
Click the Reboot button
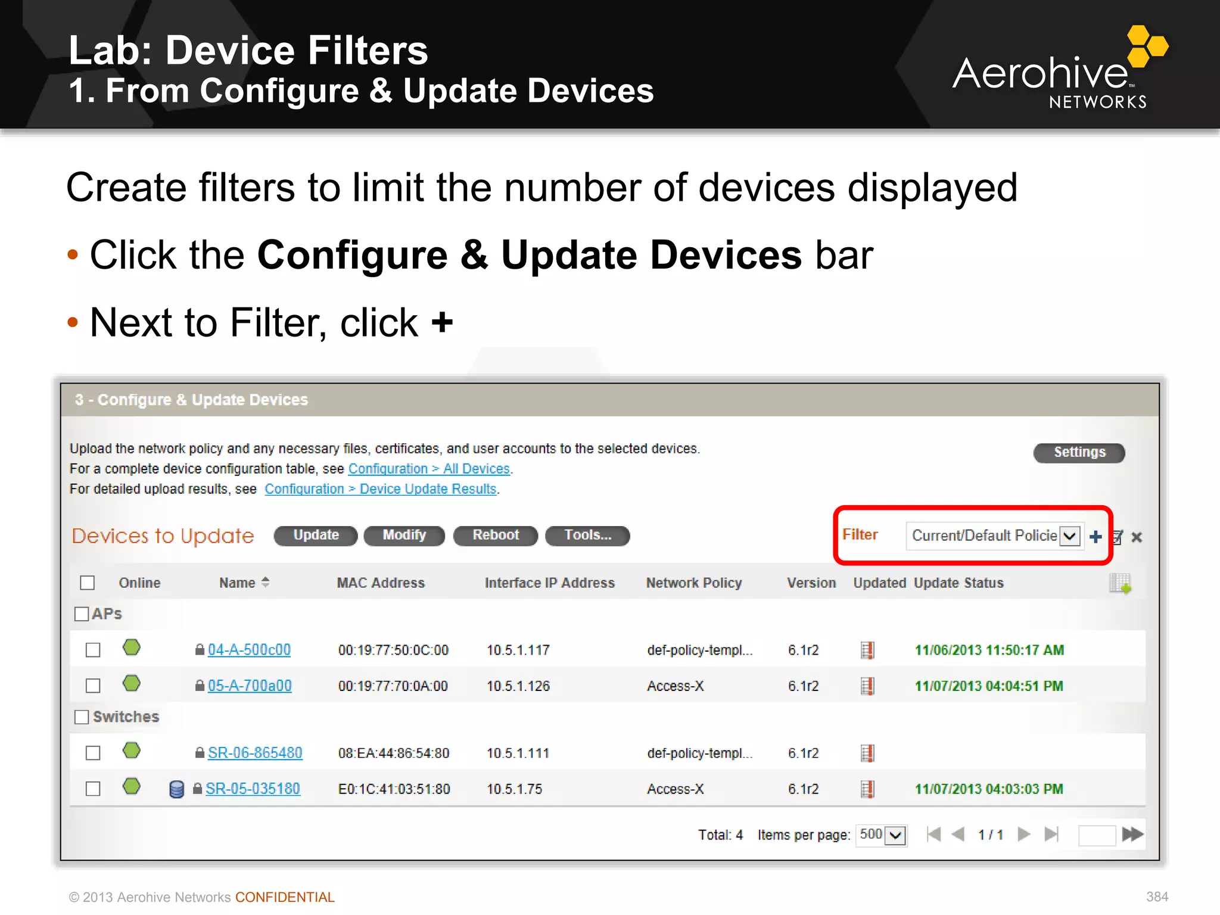tap(496, 536)
